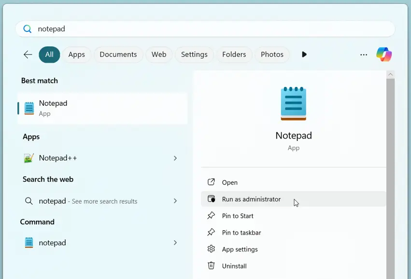Select Pin to Start
The width and height of the screenshot is (411, 279).
tap(238, 216)
